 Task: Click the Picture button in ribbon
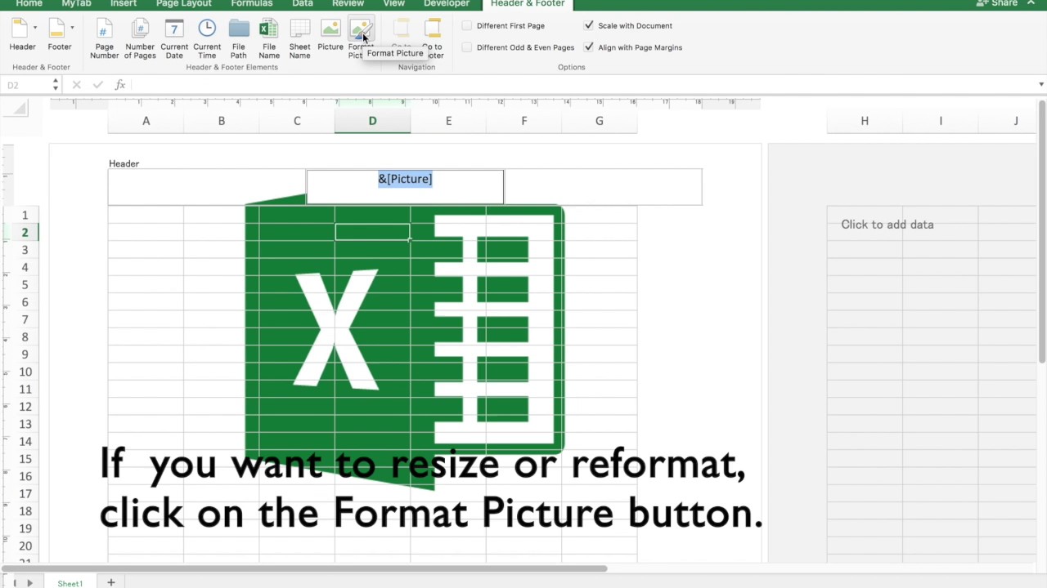pyautogui.click(x=330, y=34)
